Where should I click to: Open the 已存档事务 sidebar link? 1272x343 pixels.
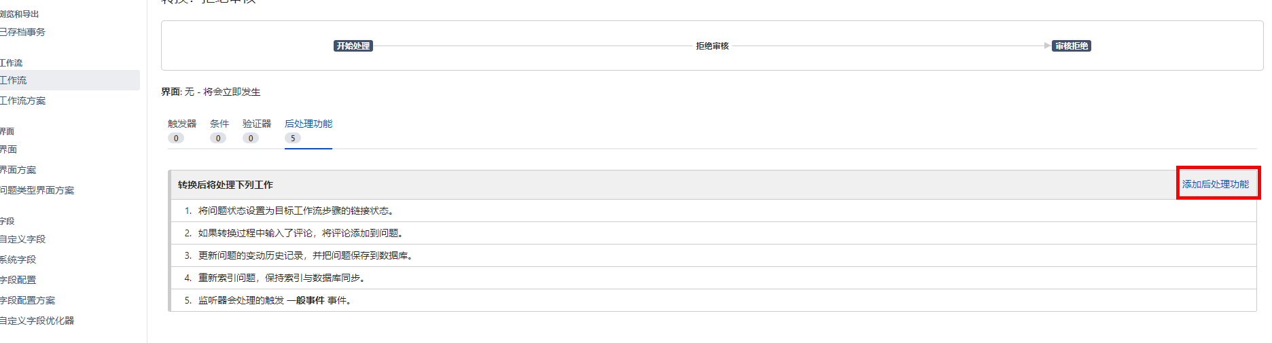coord(22,32)
